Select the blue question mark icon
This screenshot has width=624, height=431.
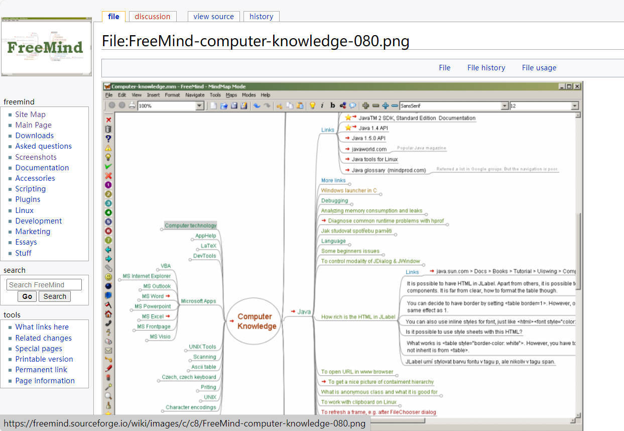point(108,139)
